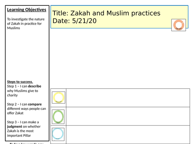Click the bold word 'describe'
Screen dimensions: 192x144
pos(35,86)
